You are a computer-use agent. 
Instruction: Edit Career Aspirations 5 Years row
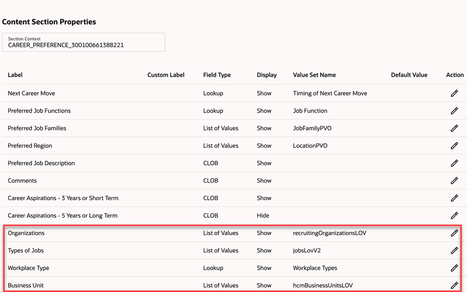(454, 216)
